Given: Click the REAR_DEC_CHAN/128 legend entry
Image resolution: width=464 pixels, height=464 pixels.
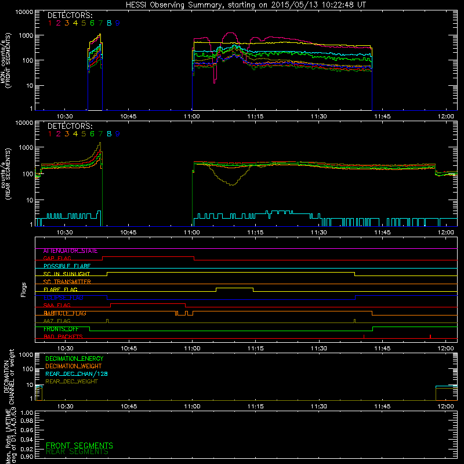Looking at the screenshot, I should tap(77, 374).
